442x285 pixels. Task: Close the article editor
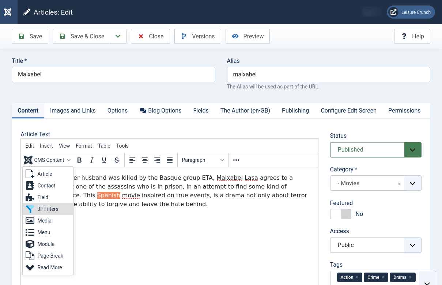150,36
